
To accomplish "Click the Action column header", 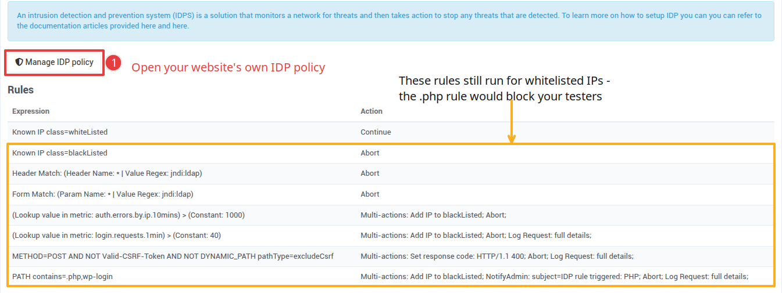I will tap(372, 111).
